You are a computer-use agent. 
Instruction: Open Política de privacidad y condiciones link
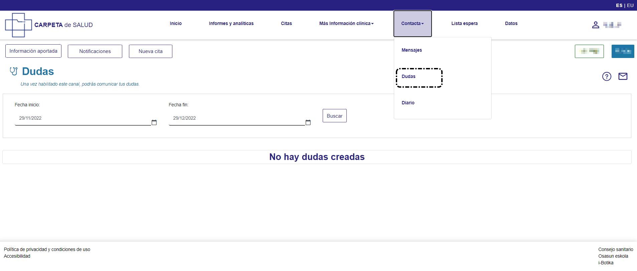click(x=47, y=249)
